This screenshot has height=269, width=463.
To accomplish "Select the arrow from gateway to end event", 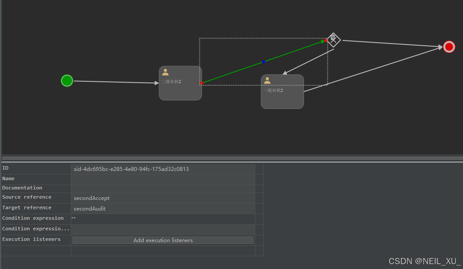I will tap(391, 44).
